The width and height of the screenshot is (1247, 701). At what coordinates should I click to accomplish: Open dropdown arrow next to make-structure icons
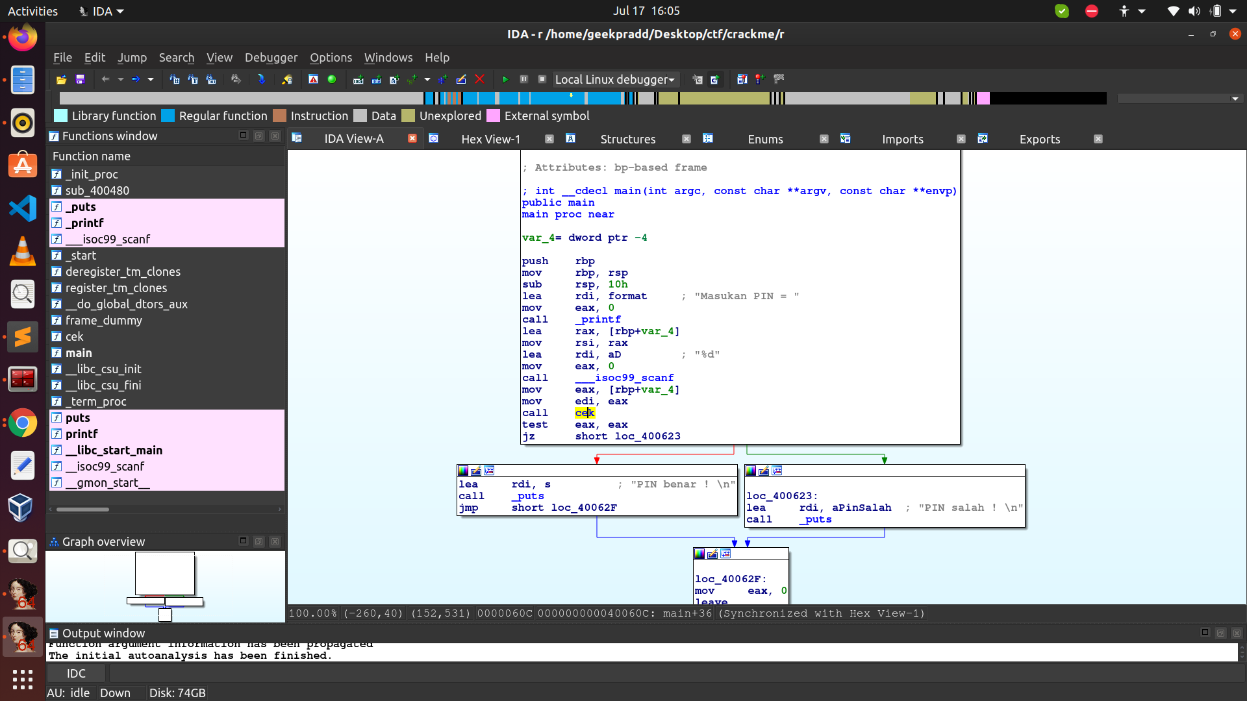click(427, 79)
